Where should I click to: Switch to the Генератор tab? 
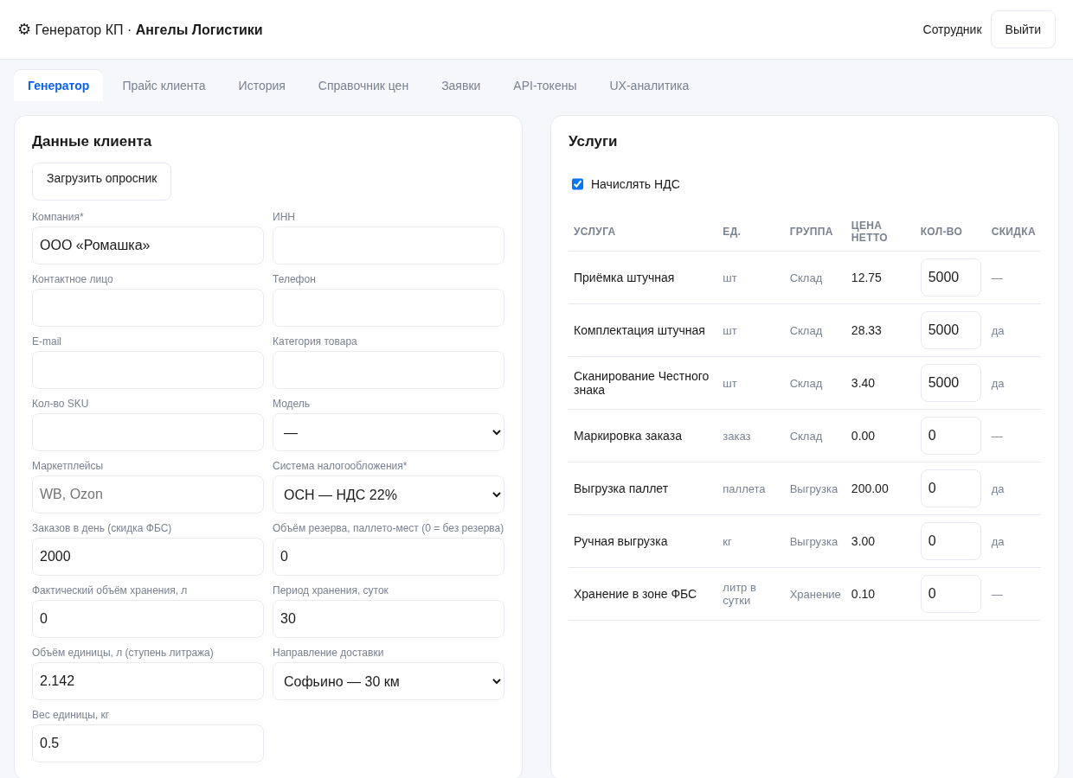pyautogui.click(x=58, y=86)
